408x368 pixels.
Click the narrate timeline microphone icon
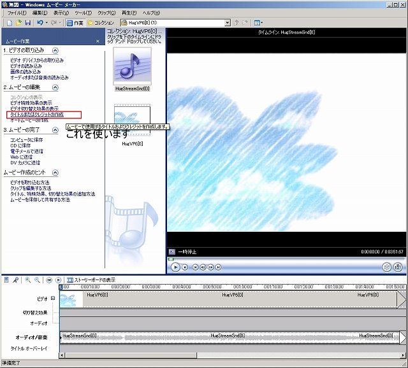point(15,280)
